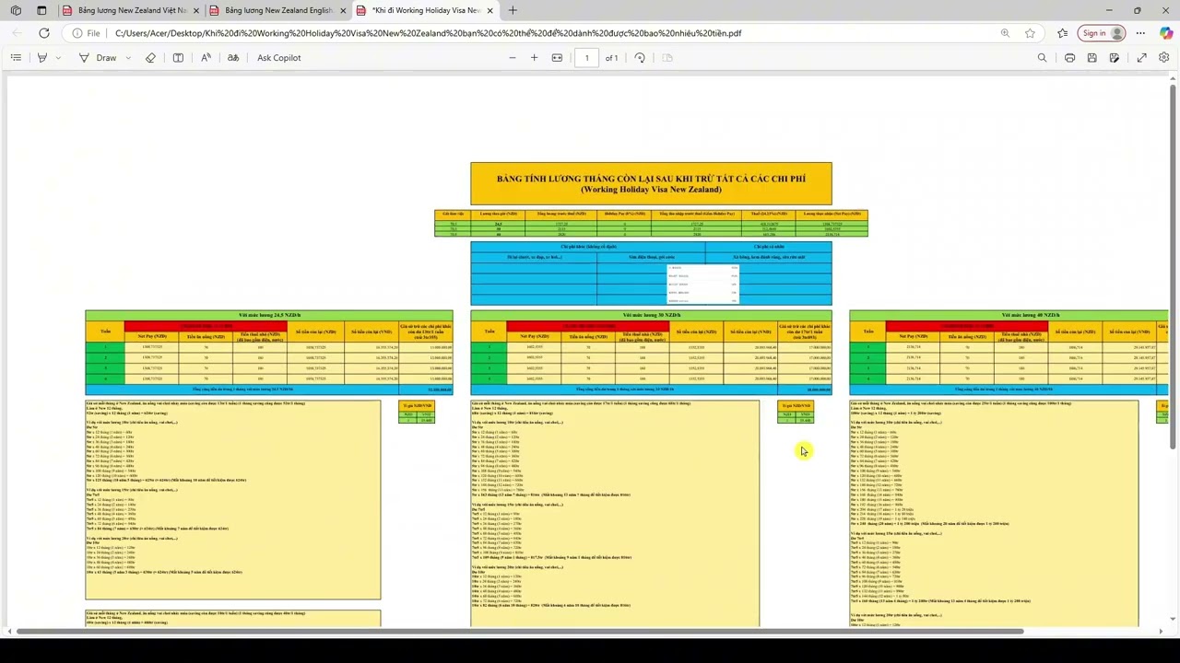Zoom out with the minus button

(513, 57)
